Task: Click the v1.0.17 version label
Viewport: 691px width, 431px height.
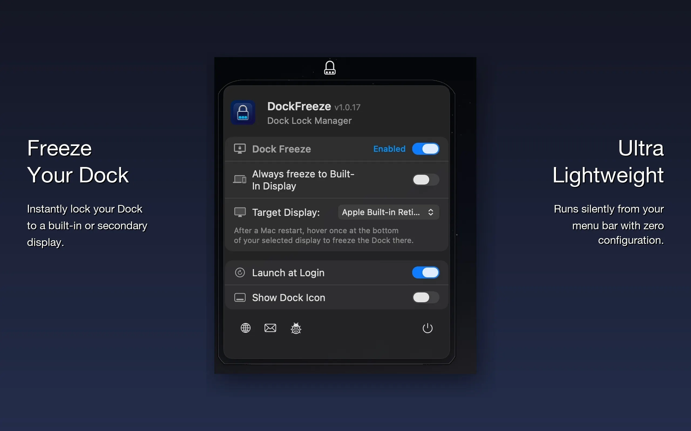Action: (x=347, y=107)
